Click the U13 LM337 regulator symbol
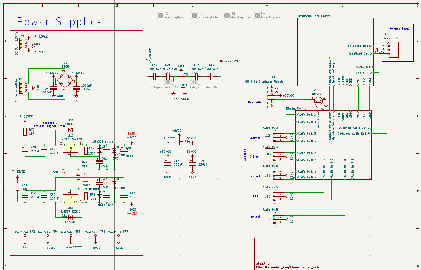 [71, 200]
